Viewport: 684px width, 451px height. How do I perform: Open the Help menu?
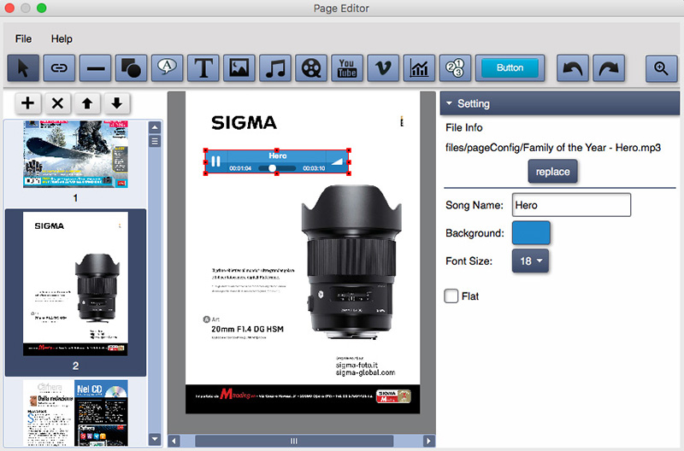(62, 38)
